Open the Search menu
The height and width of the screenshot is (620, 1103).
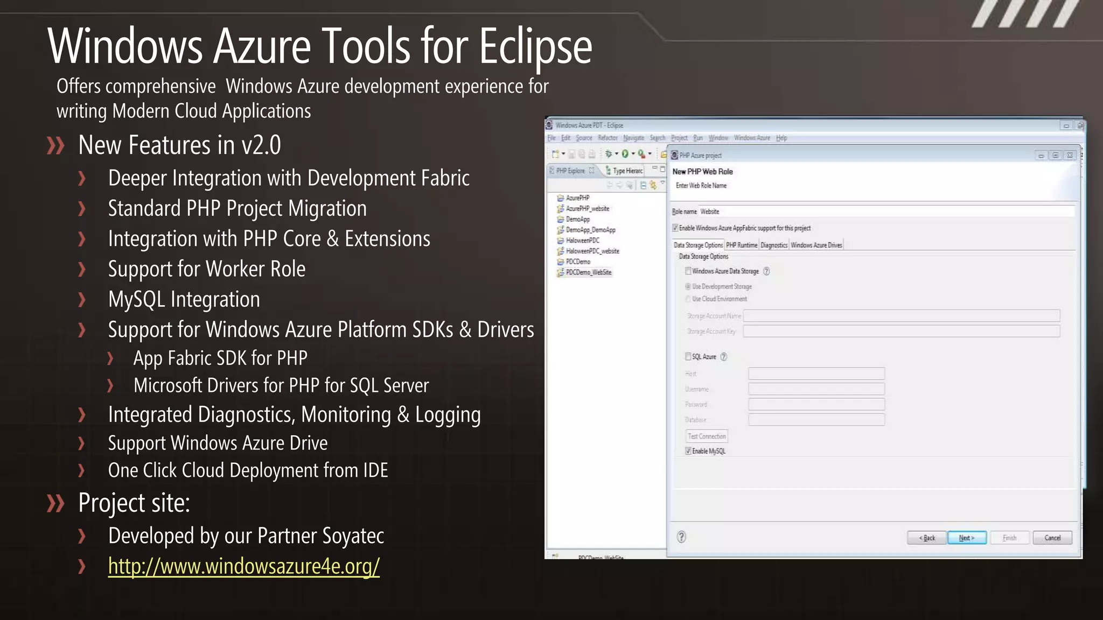pos(657,138)
